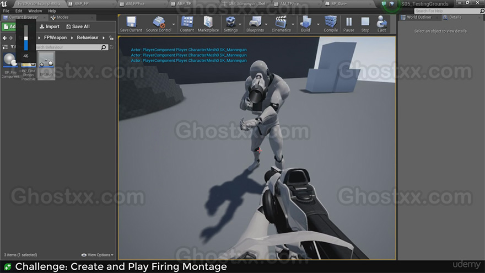Open View Options dropdown in Content Browser
The image size is (485, 273).
(x=97, y=255)
